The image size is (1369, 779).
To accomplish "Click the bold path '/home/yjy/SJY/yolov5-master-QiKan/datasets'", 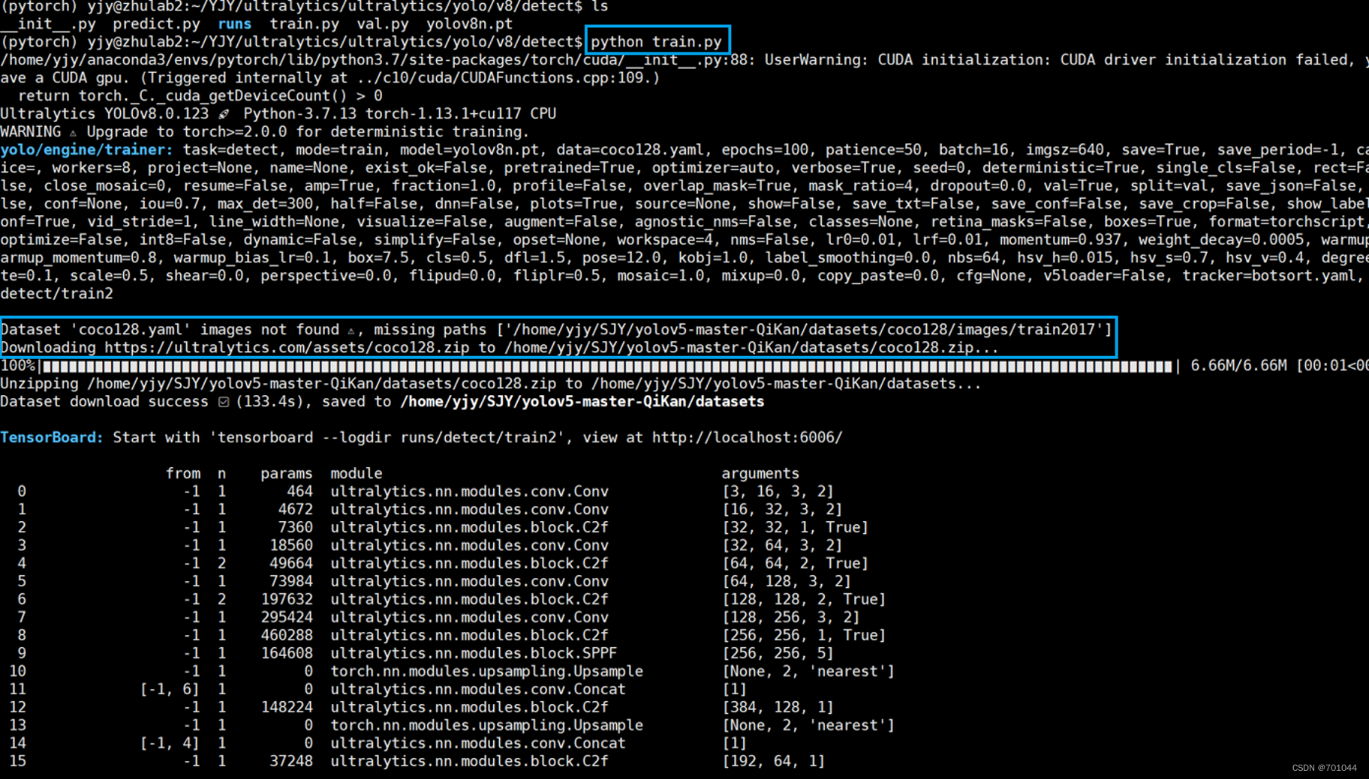I will point(582,402).
